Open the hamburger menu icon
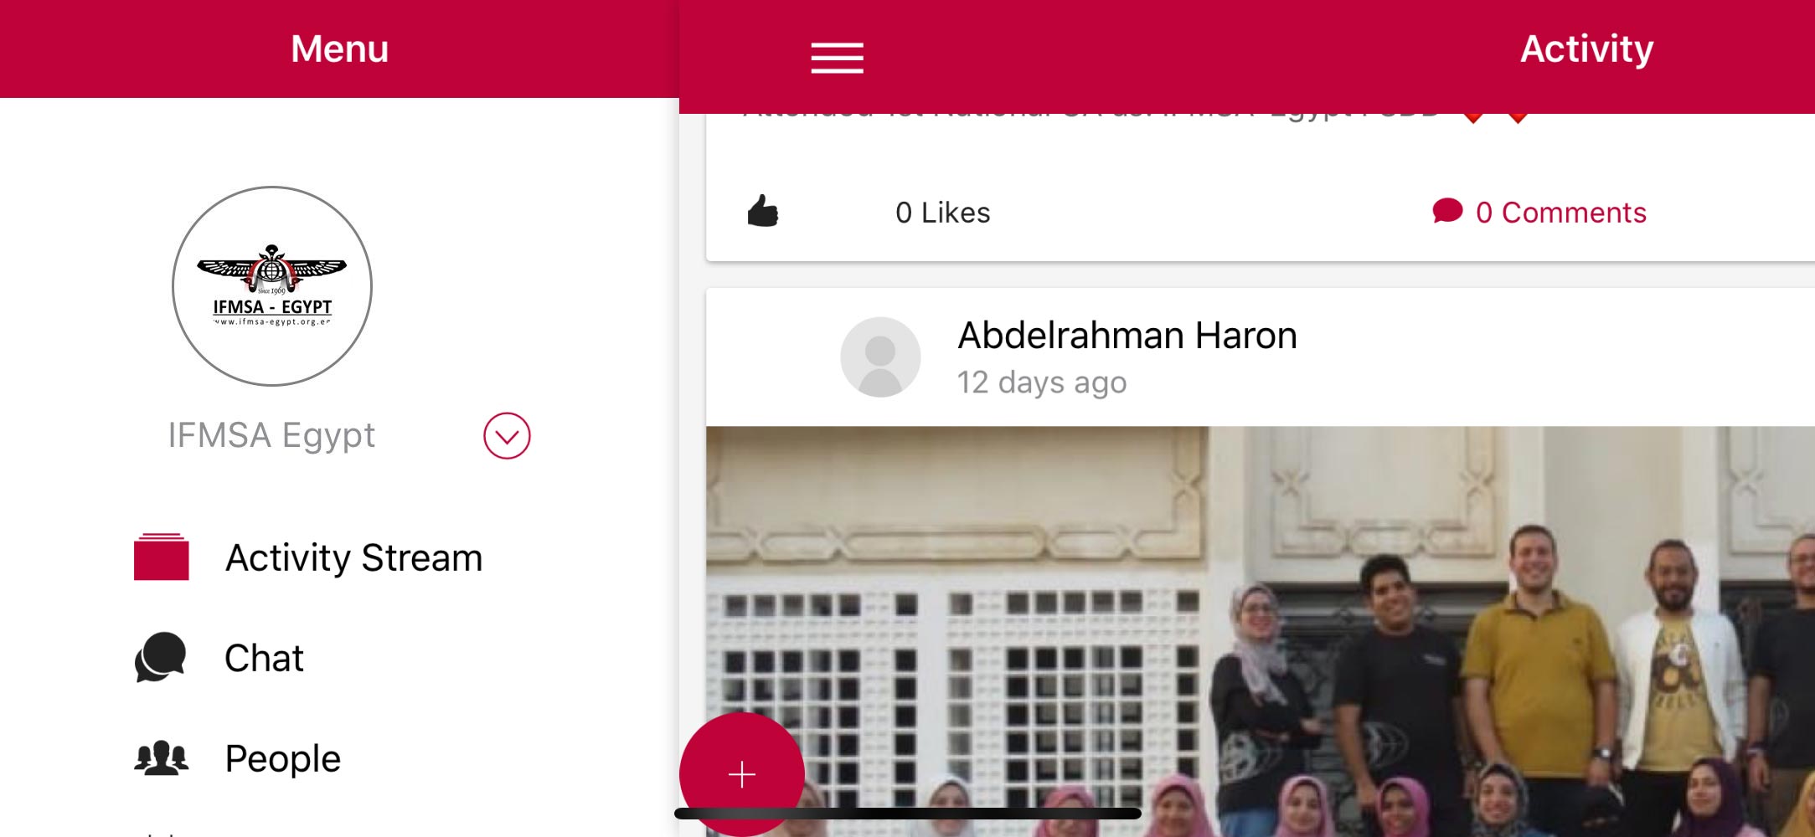 (x=837, y=58)
